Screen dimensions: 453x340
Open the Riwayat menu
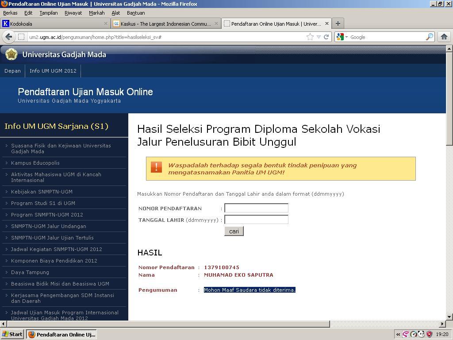pos(73,13)
